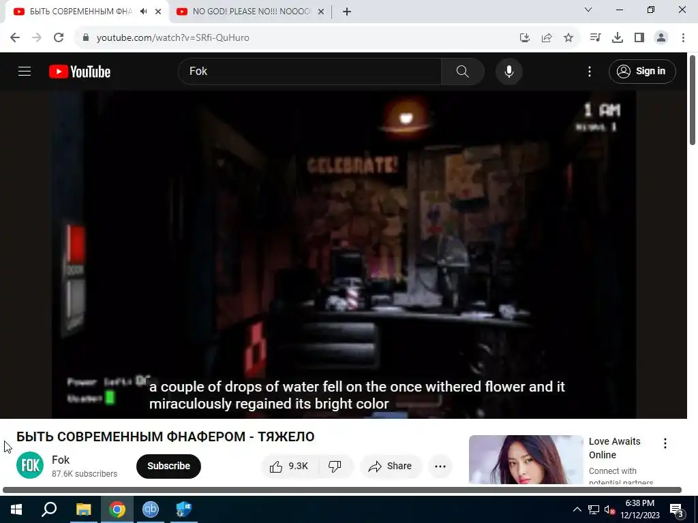Expand the tab search chevron
The image size is (698, 523).
(x=588, y=10)
